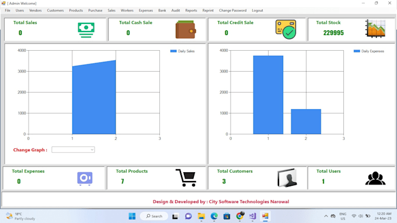The image size is (397, 223).
Task: Click the Daily Expenses legend text
Action: click(372, 51)
